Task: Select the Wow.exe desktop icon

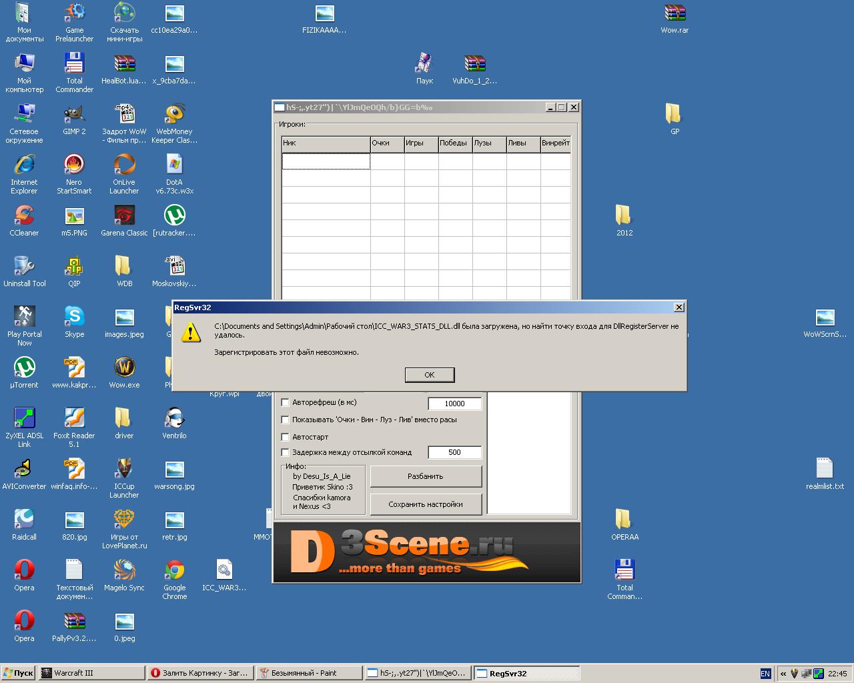Action: 124,374
